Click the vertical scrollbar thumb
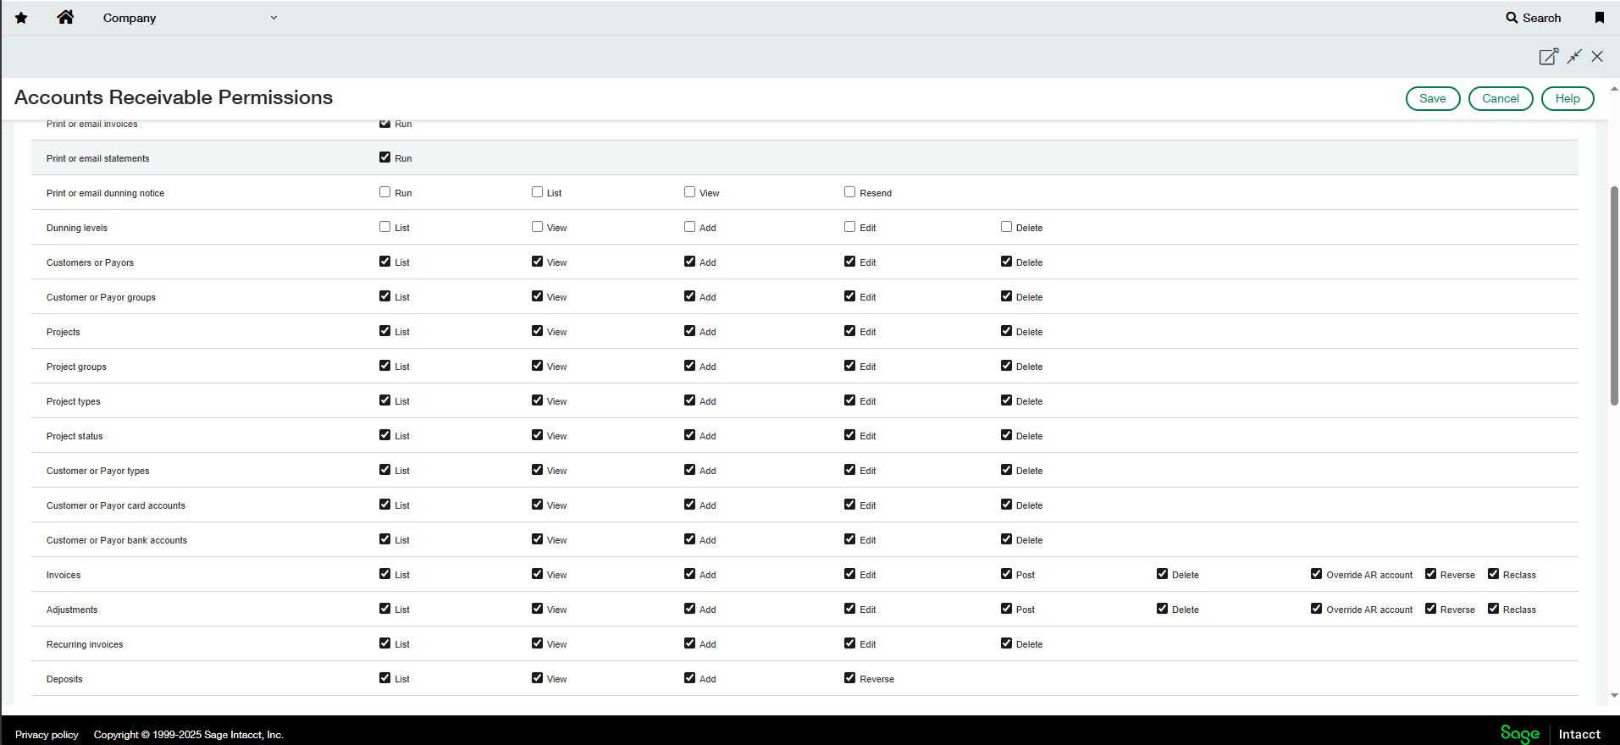 pos(1614,296)
